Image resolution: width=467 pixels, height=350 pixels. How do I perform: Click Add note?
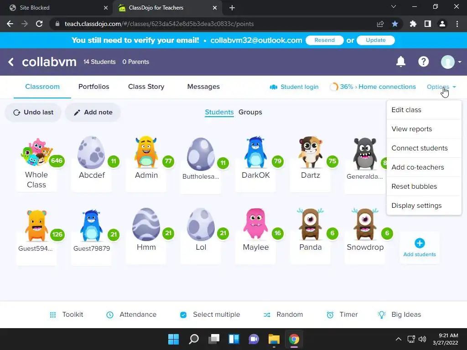(93, 112)
